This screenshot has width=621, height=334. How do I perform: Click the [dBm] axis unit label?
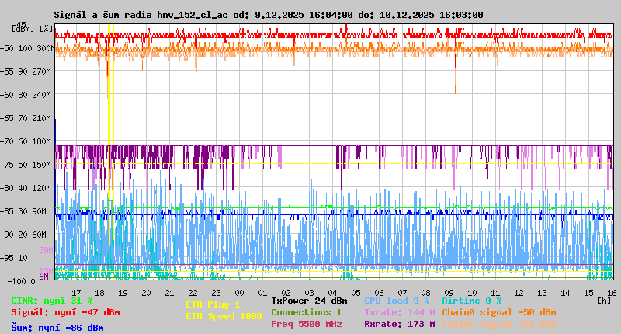tap(22, 28)
